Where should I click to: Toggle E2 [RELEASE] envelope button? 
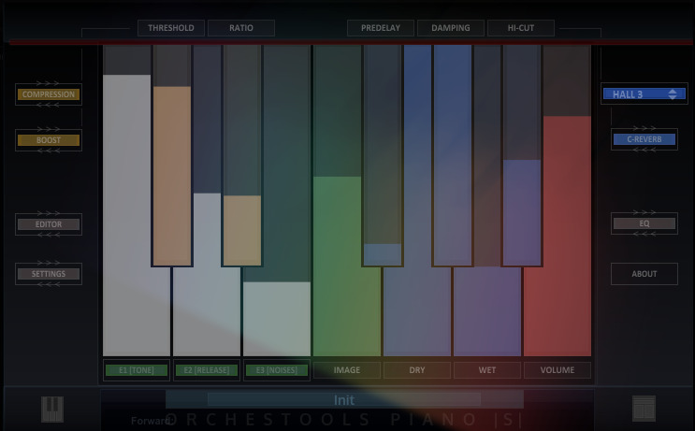pyautogui.click(x=207, y=370)
